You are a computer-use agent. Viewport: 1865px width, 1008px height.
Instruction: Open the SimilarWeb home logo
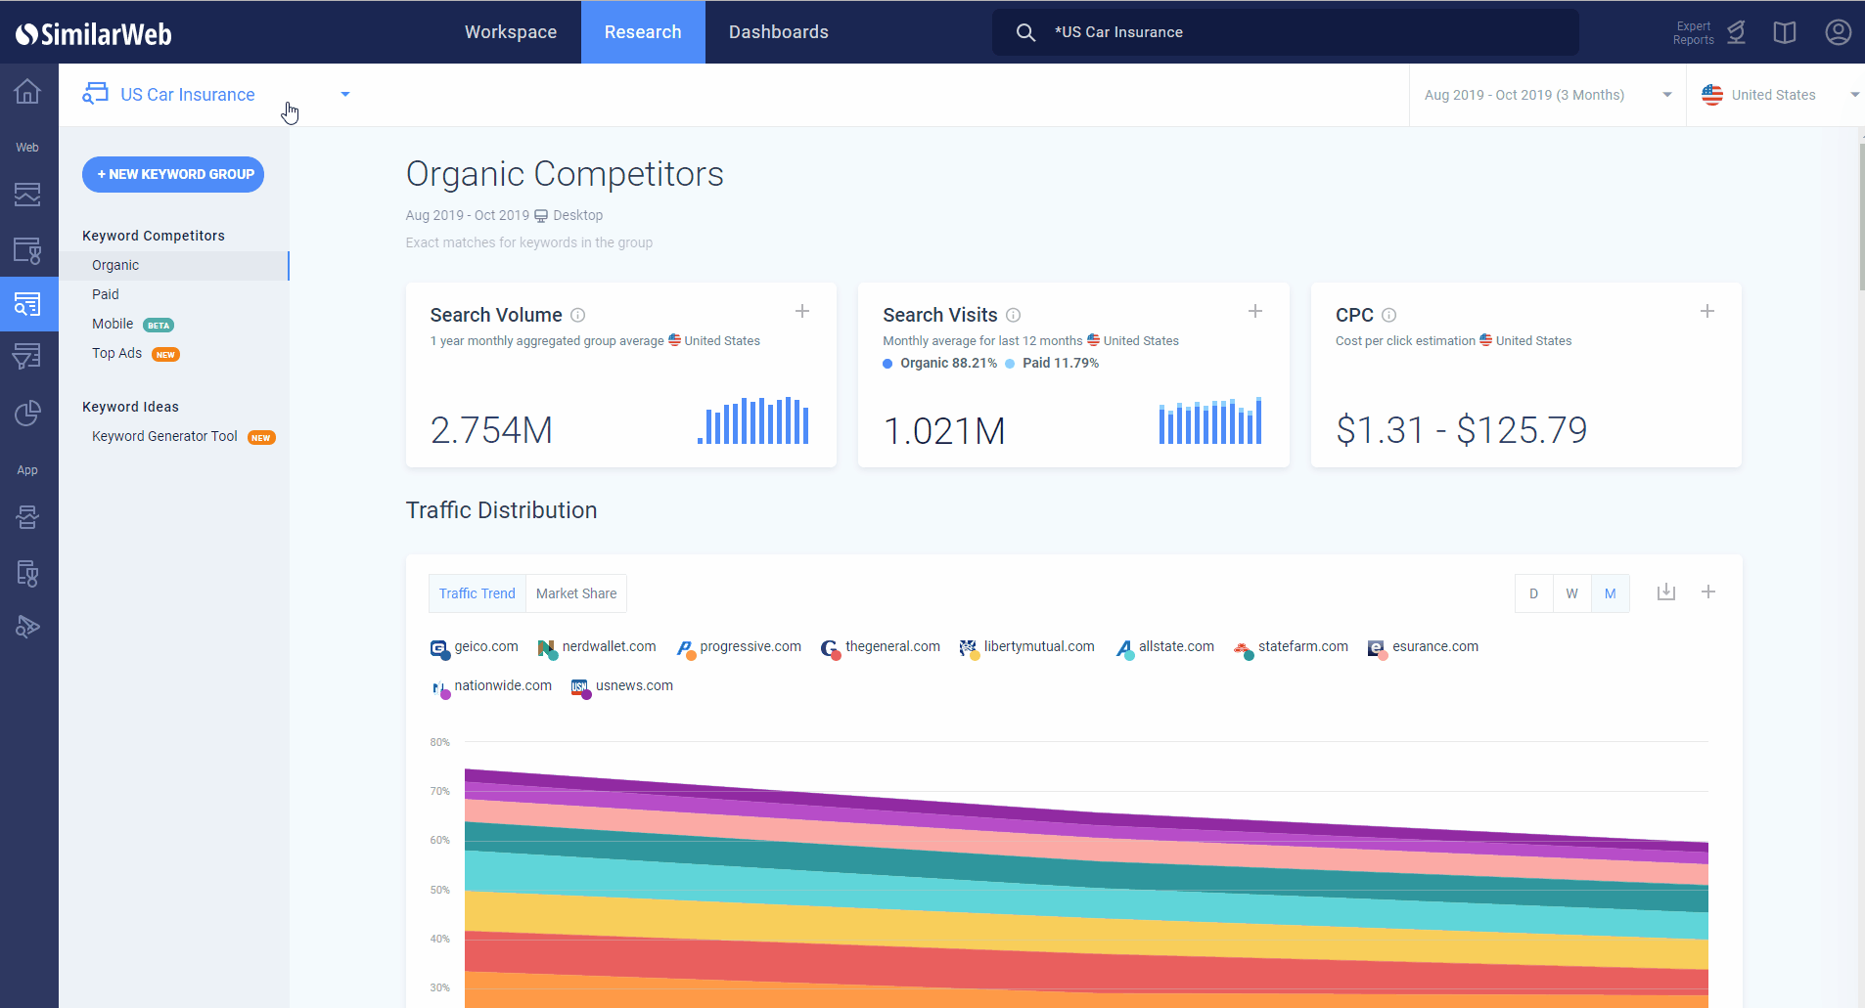(x=93, y=34)
